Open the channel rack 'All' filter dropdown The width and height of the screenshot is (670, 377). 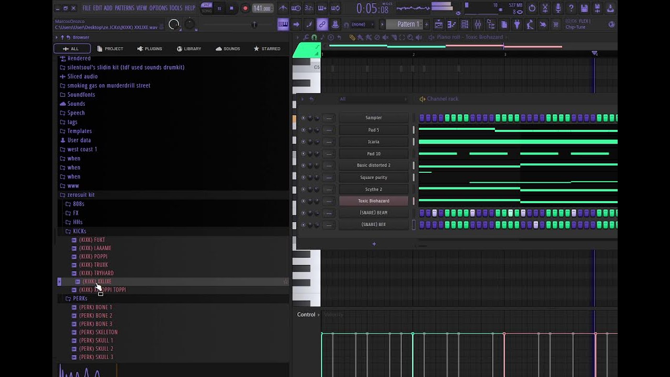point(373,99)
